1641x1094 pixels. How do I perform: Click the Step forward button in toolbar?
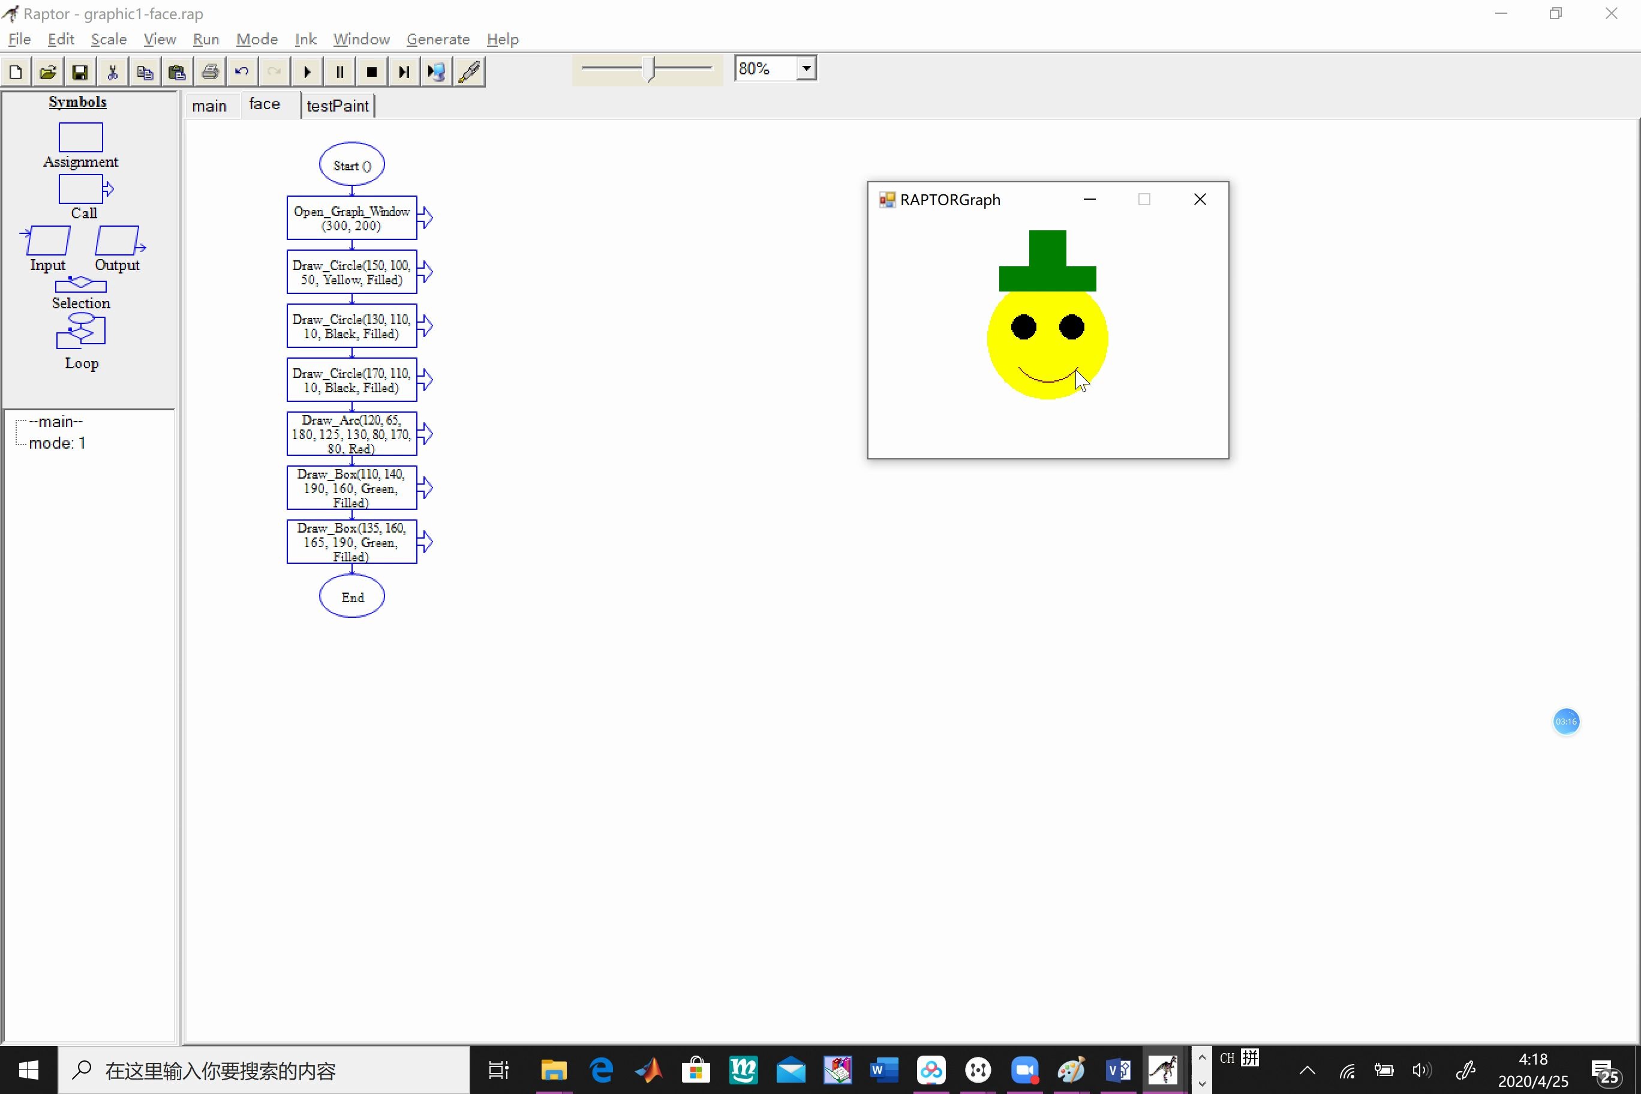[x=403, y=71]
